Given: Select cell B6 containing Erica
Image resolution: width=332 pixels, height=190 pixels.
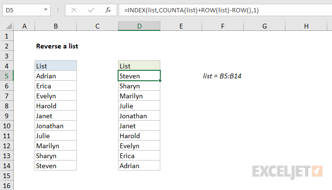Looking at the screenshot, I should (55, 86).
